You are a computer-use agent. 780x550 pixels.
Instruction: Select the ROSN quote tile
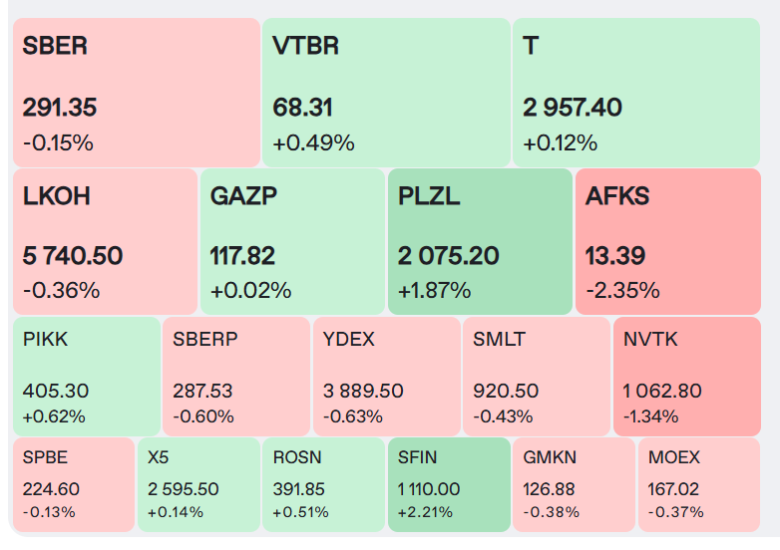[x=323, y=484]
